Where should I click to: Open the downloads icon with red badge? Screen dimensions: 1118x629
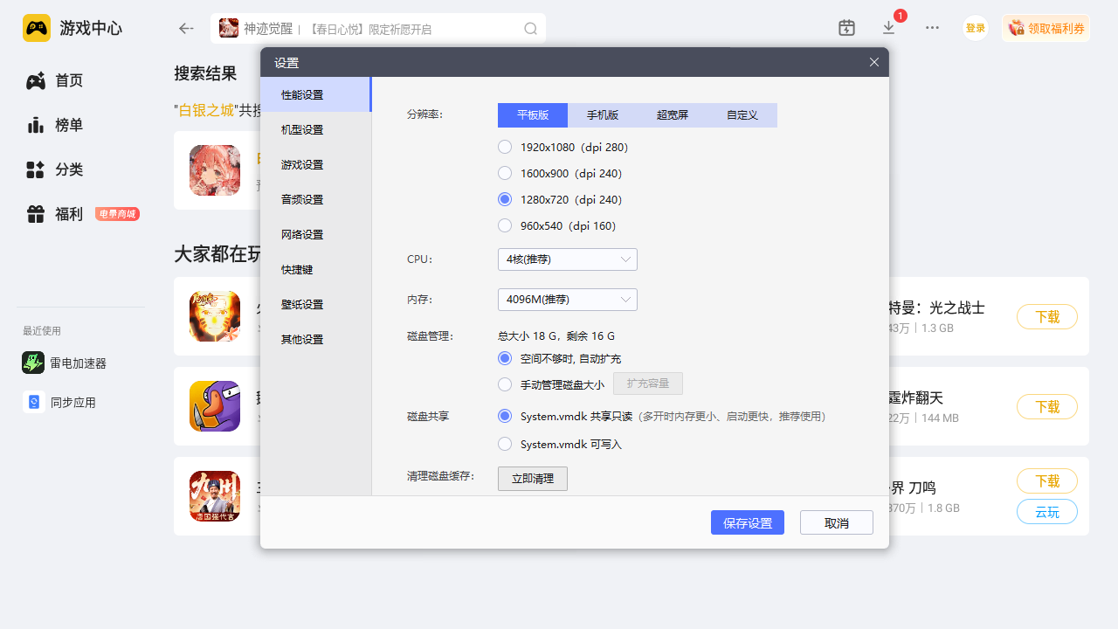point(889,28)
